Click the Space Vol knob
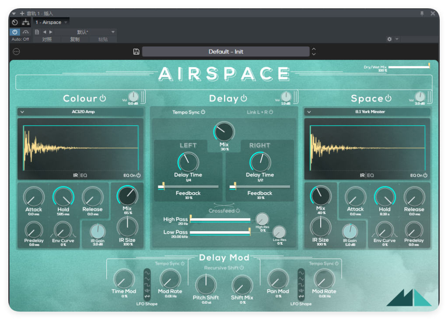Screen dimensions: 448x320 (x=420, y=97)
